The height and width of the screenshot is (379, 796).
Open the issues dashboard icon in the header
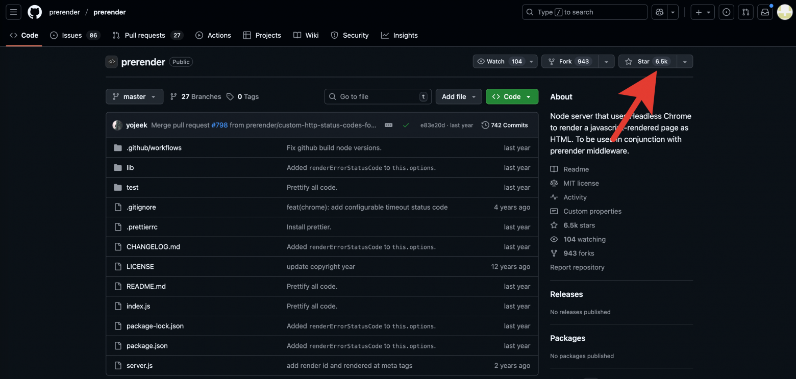coord(726,12)
